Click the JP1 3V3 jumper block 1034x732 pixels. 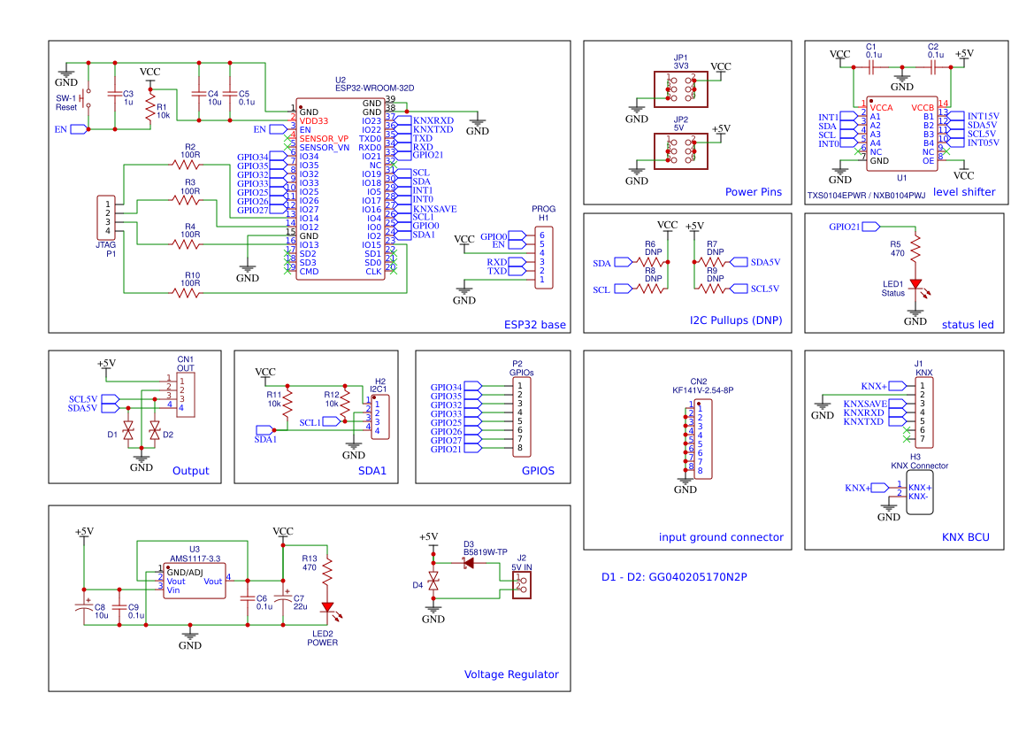[x=680, y=89]
